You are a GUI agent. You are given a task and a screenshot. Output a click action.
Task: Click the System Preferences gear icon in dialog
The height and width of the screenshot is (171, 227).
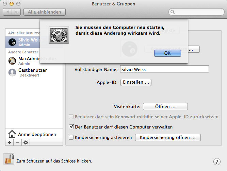(x=59, y=35)
